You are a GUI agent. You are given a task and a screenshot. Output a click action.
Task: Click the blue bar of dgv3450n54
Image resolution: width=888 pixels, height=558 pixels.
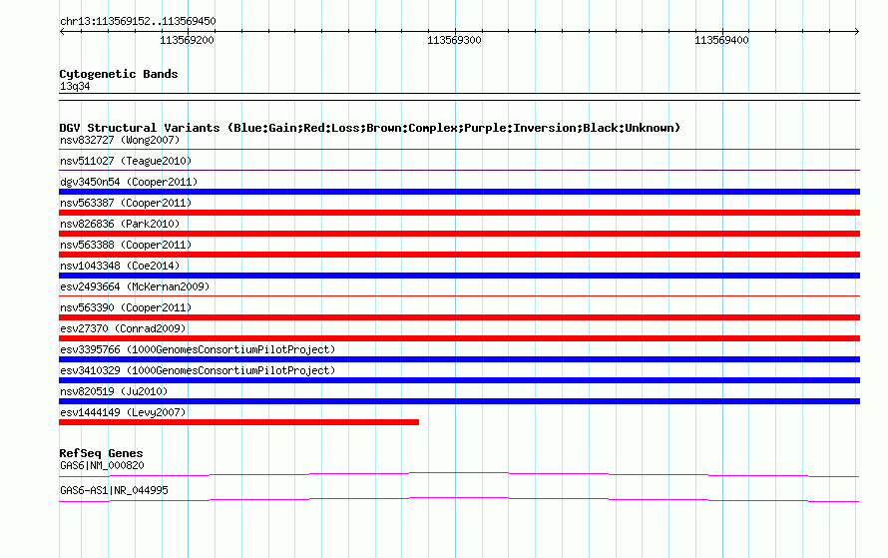(459, 192)
